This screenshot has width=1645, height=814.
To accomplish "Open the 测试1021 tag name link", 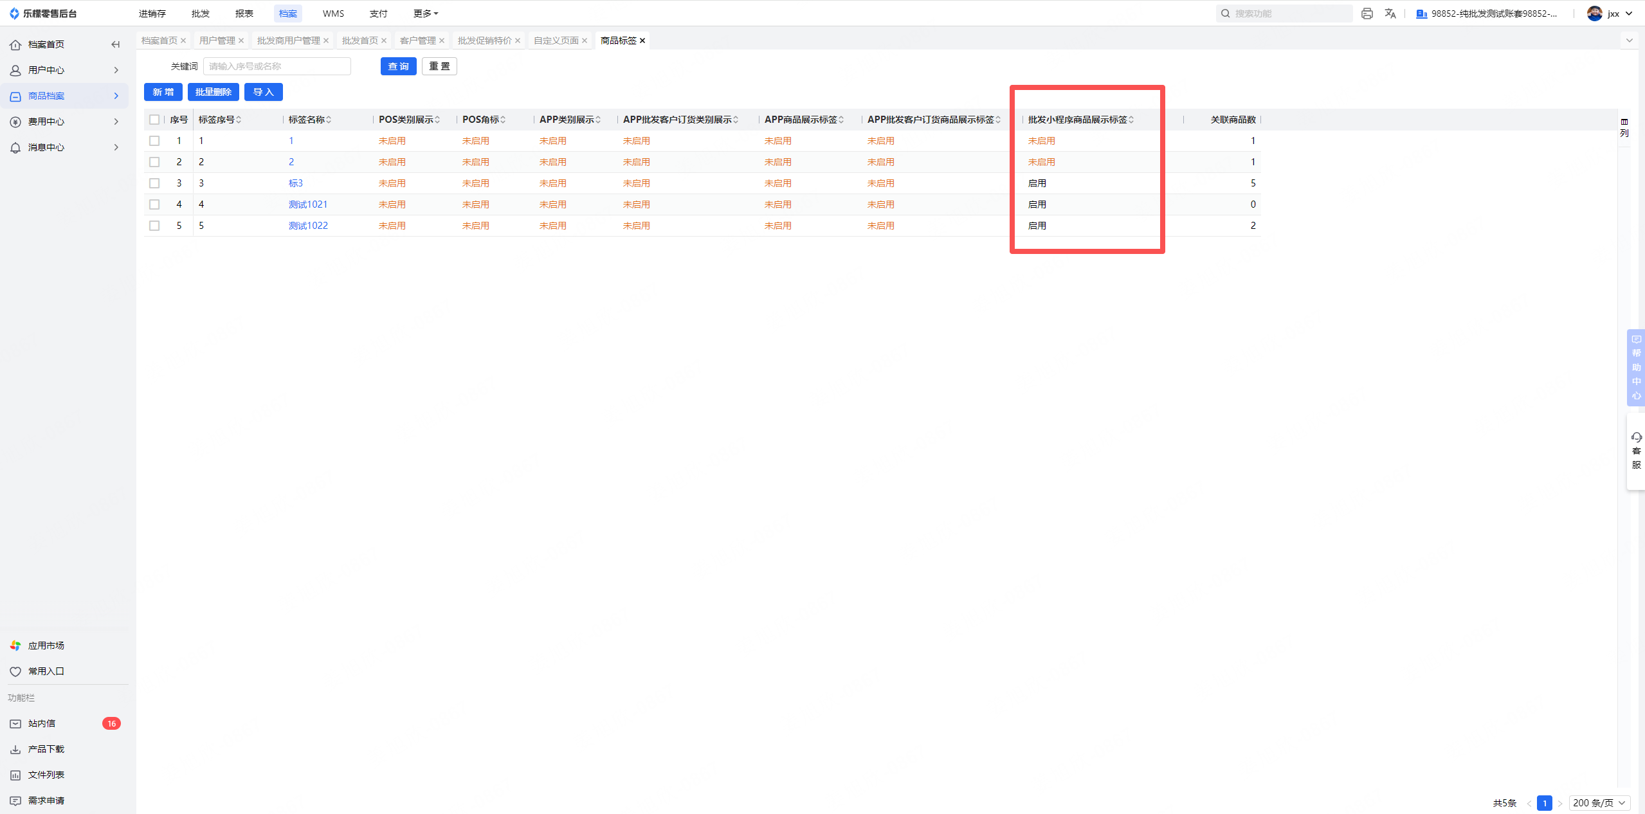I will pos(308,204).
